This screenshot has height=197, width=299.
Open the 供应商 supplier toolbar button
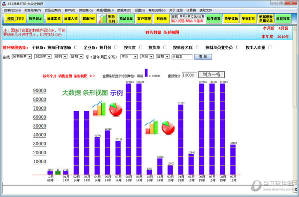(x=161, y=18)
